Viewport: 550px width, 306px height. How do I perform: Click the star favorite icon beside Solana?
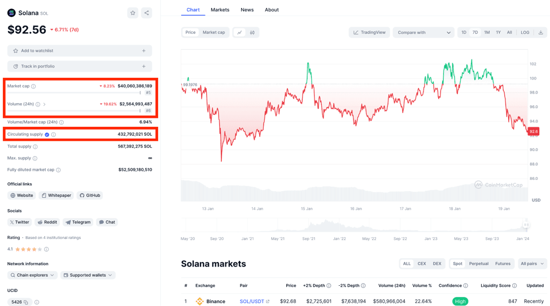point(133,13)
